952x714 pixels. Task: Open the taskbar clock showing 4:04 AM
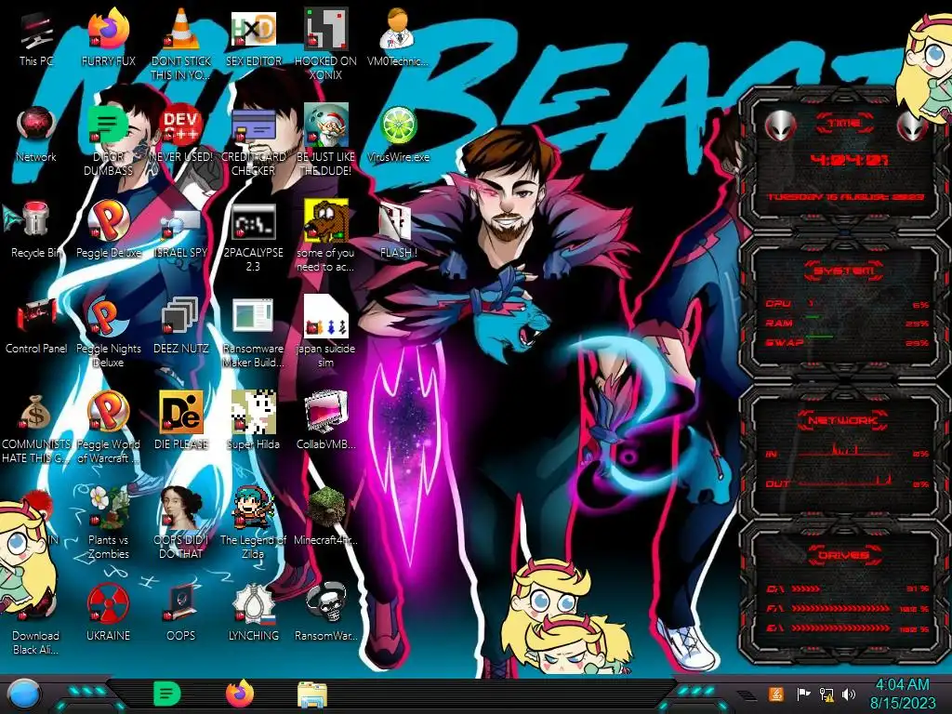point(902,694)
